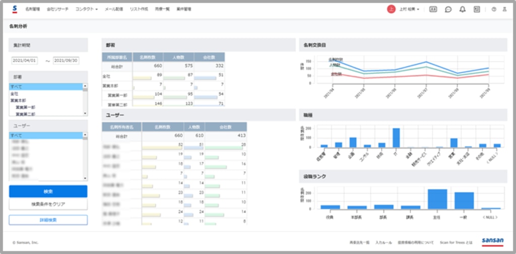The width and height of the screenshot is (516, 254).
Task: Click the 413 total in ユーザー table
Action: 241,136
